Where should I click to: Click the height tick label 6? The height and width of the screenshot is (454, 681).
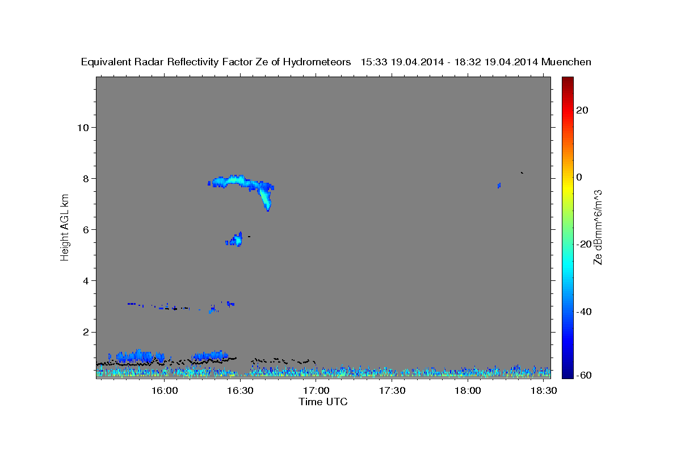pyautogui.click(x=85, y=229)
